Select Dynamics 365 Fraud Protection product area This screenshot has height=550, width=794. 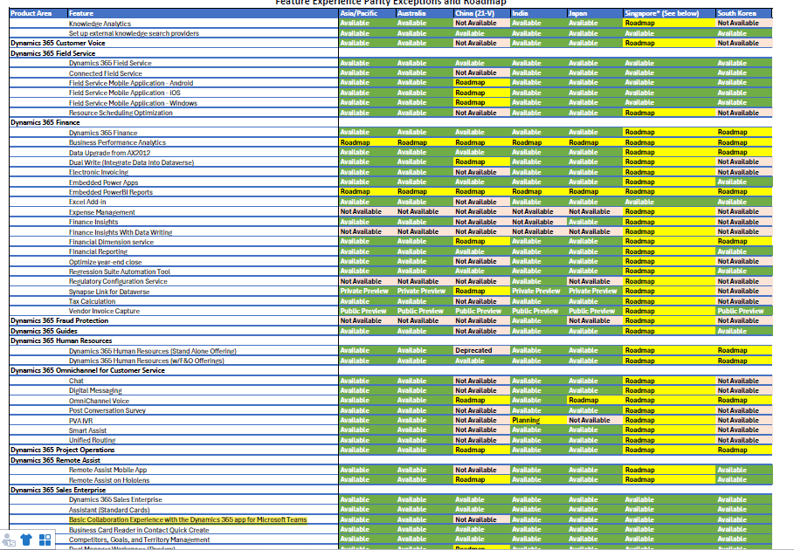[x=59, y=320]
